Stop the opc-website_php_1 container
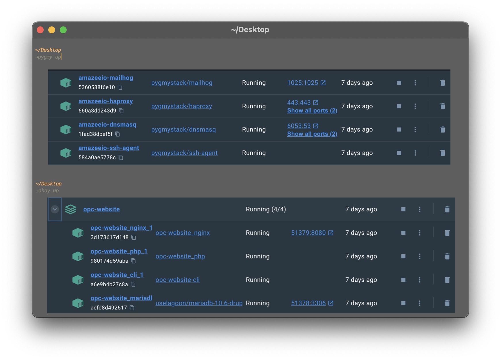This screenshot has width=501, height=360. coord(403,256)
